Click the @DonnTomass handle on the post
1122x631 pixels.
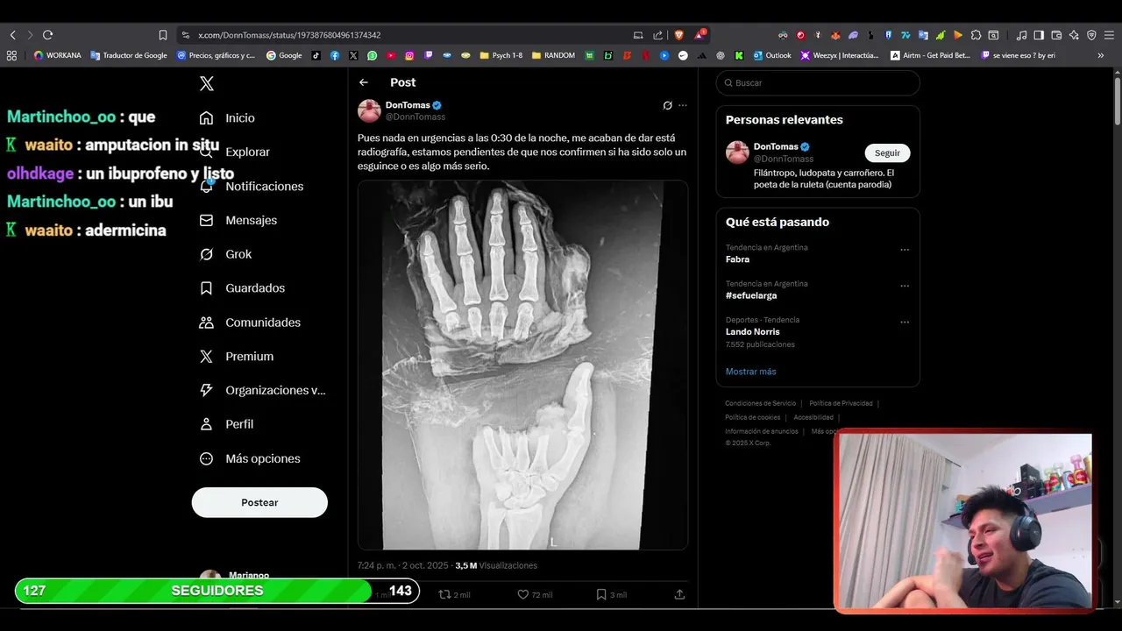415,117
